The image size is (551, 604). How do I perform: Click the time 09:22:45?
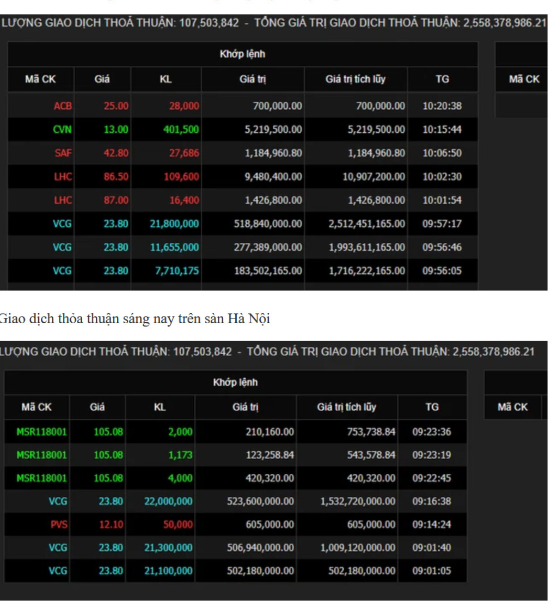coord(432,478)
